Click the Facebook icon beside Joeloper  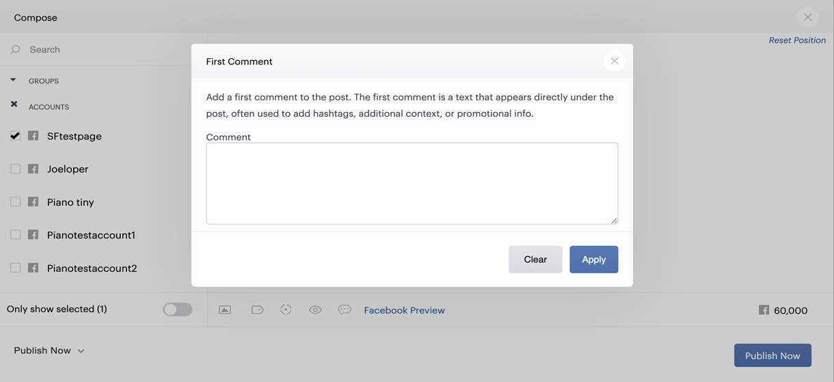point(33,169)
